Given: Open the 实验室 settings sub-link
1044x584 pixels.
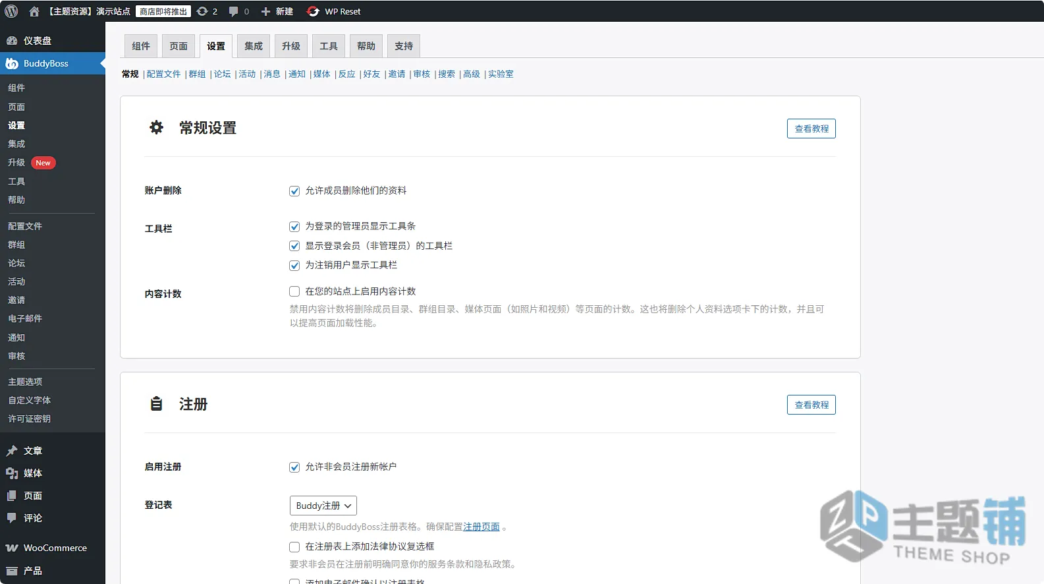Looking at the screenshot, I should pyautogui.click(x=501, y=74).
